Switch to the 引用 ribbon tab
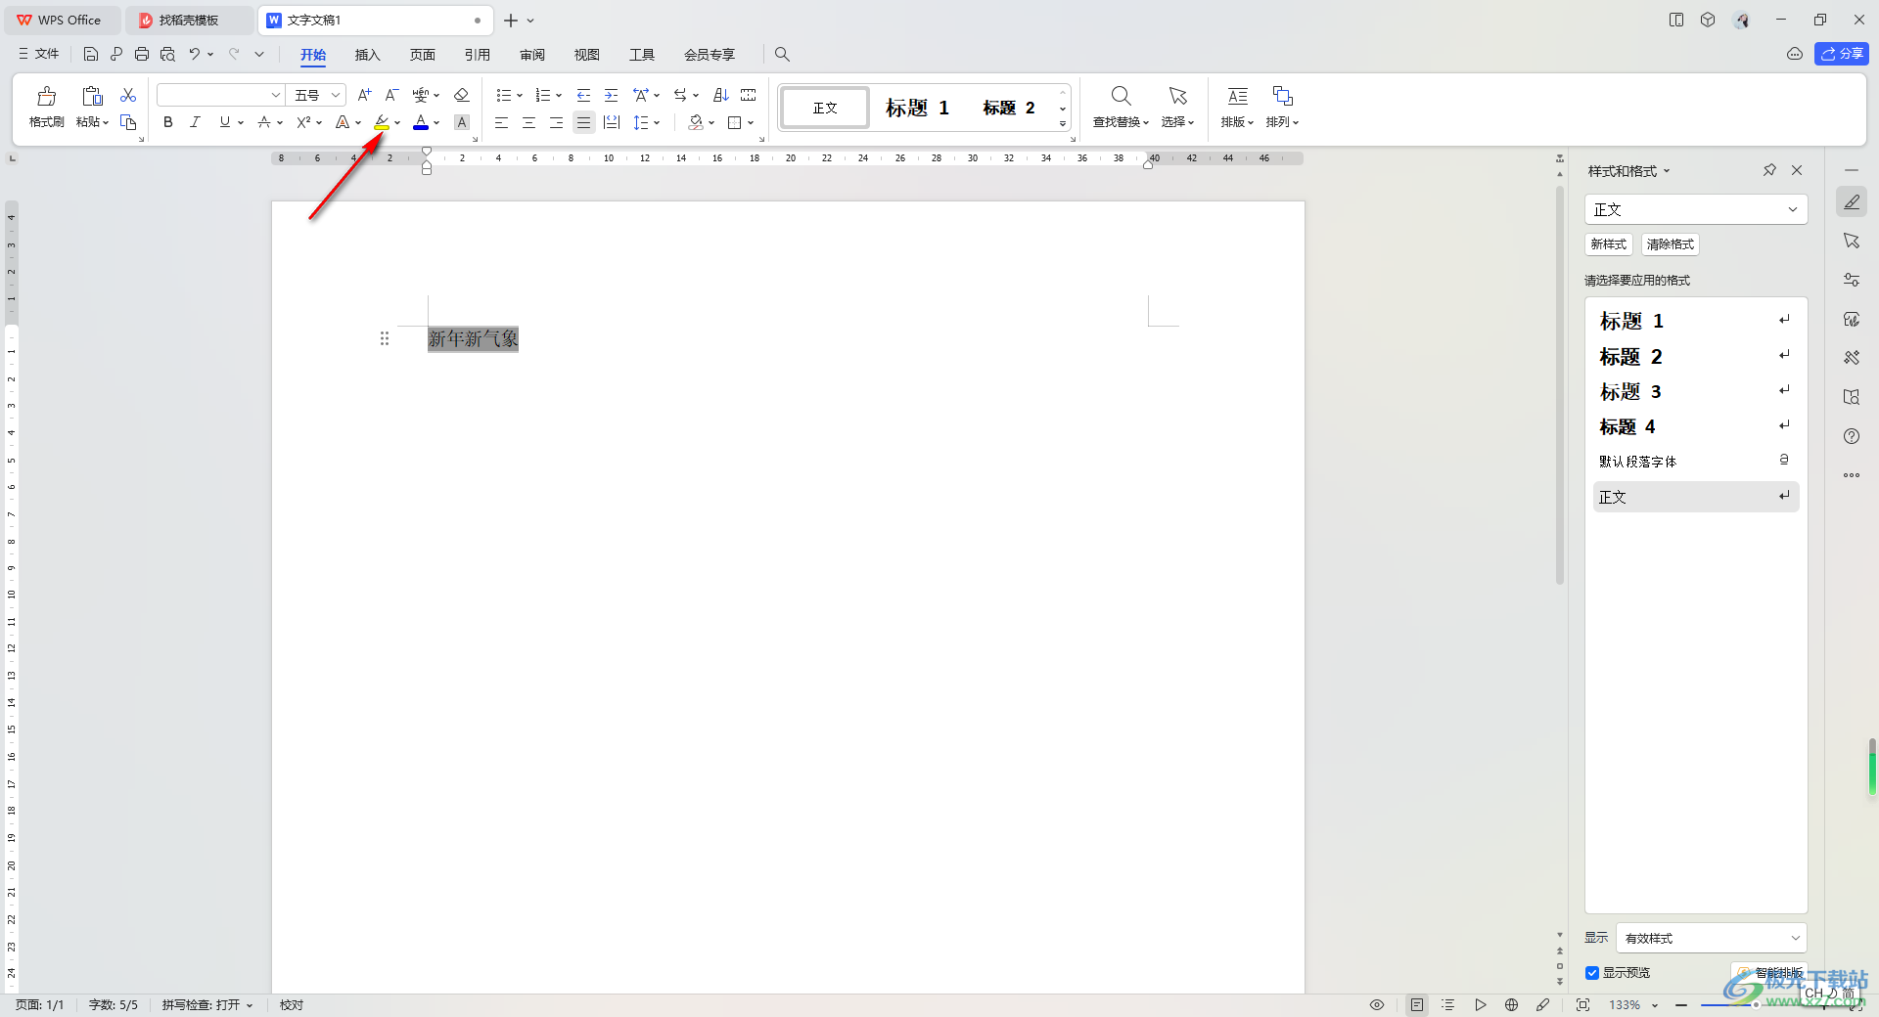 click(477, 55)
